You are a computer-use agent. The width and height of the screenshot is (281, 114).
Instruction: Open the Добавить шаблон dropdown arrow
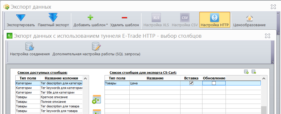coord(107,25)
